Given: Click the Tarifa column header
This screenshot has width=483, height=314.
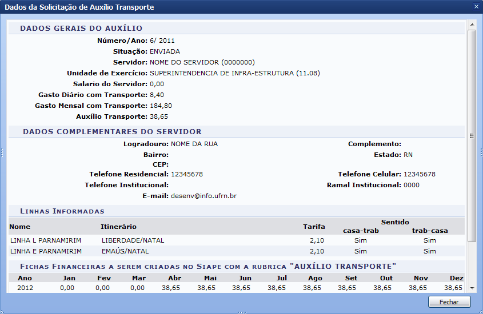Looking at the screenshot, I should pyautogui.click(x=314, y=227).
